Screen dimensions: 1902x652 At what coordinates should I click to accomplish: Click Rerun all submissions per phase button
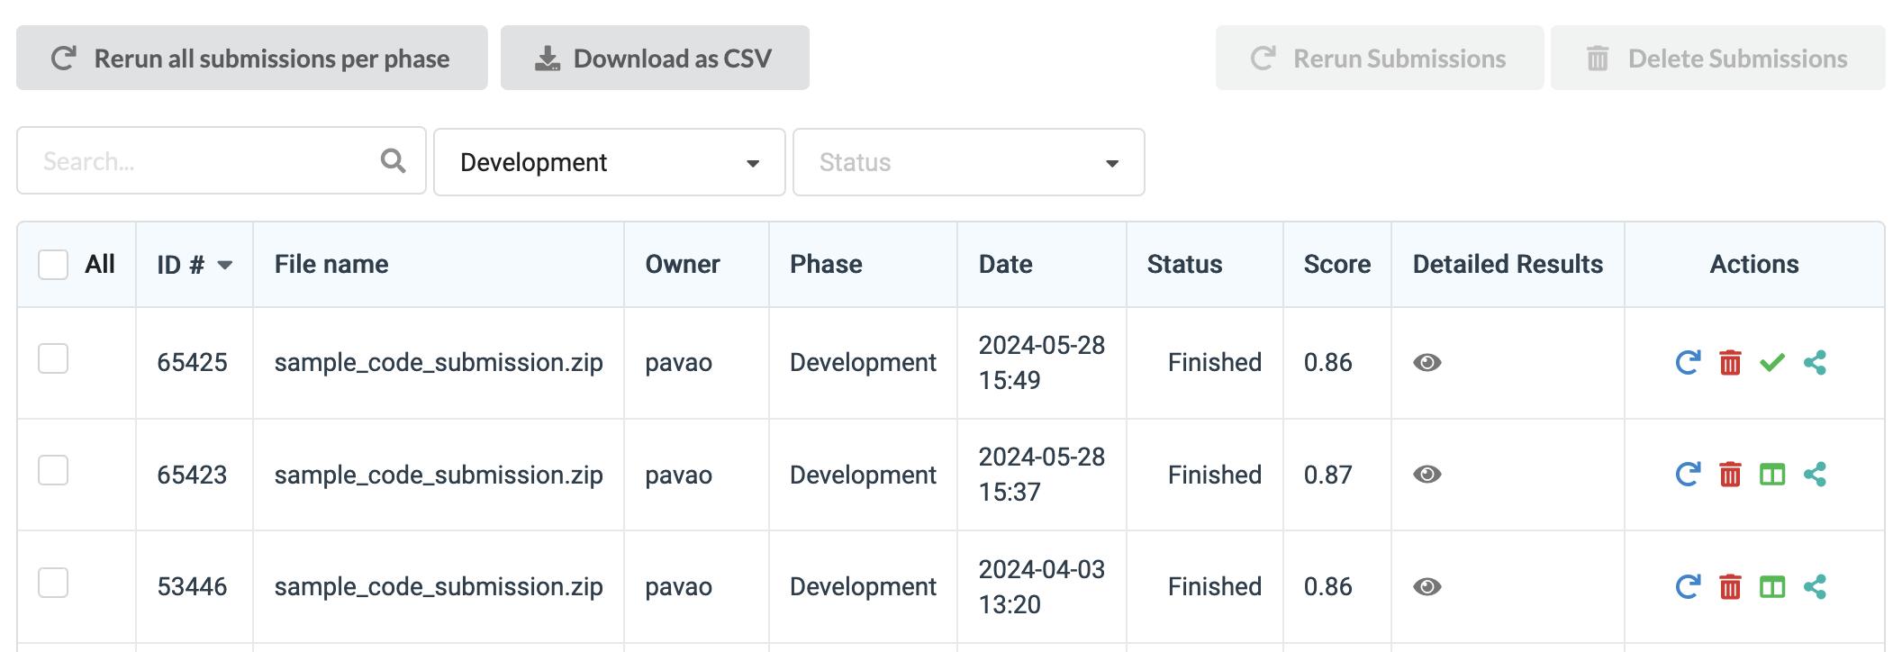click(x=252, y=59)
